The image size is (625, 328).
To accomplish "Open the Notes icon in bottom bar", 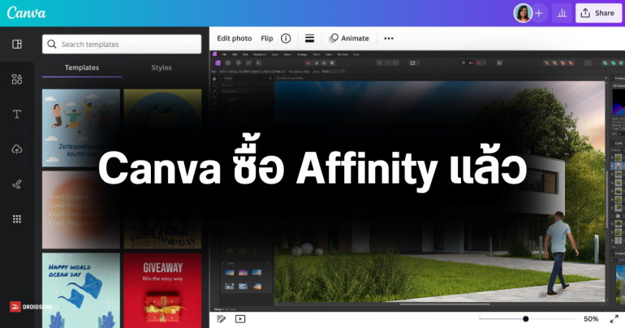I will 221,319.
